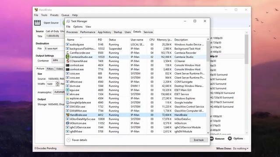
Task: Click the Remove minus icon in HandBrake
Action: (x=212, y=139)
